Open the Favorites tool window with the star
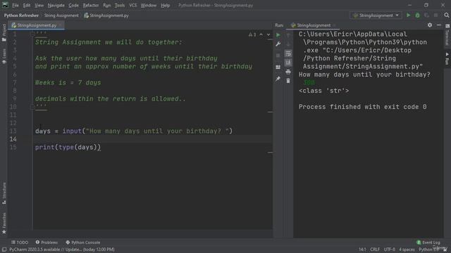The width and height of the screenshot is (451, 253). [4, 223]
